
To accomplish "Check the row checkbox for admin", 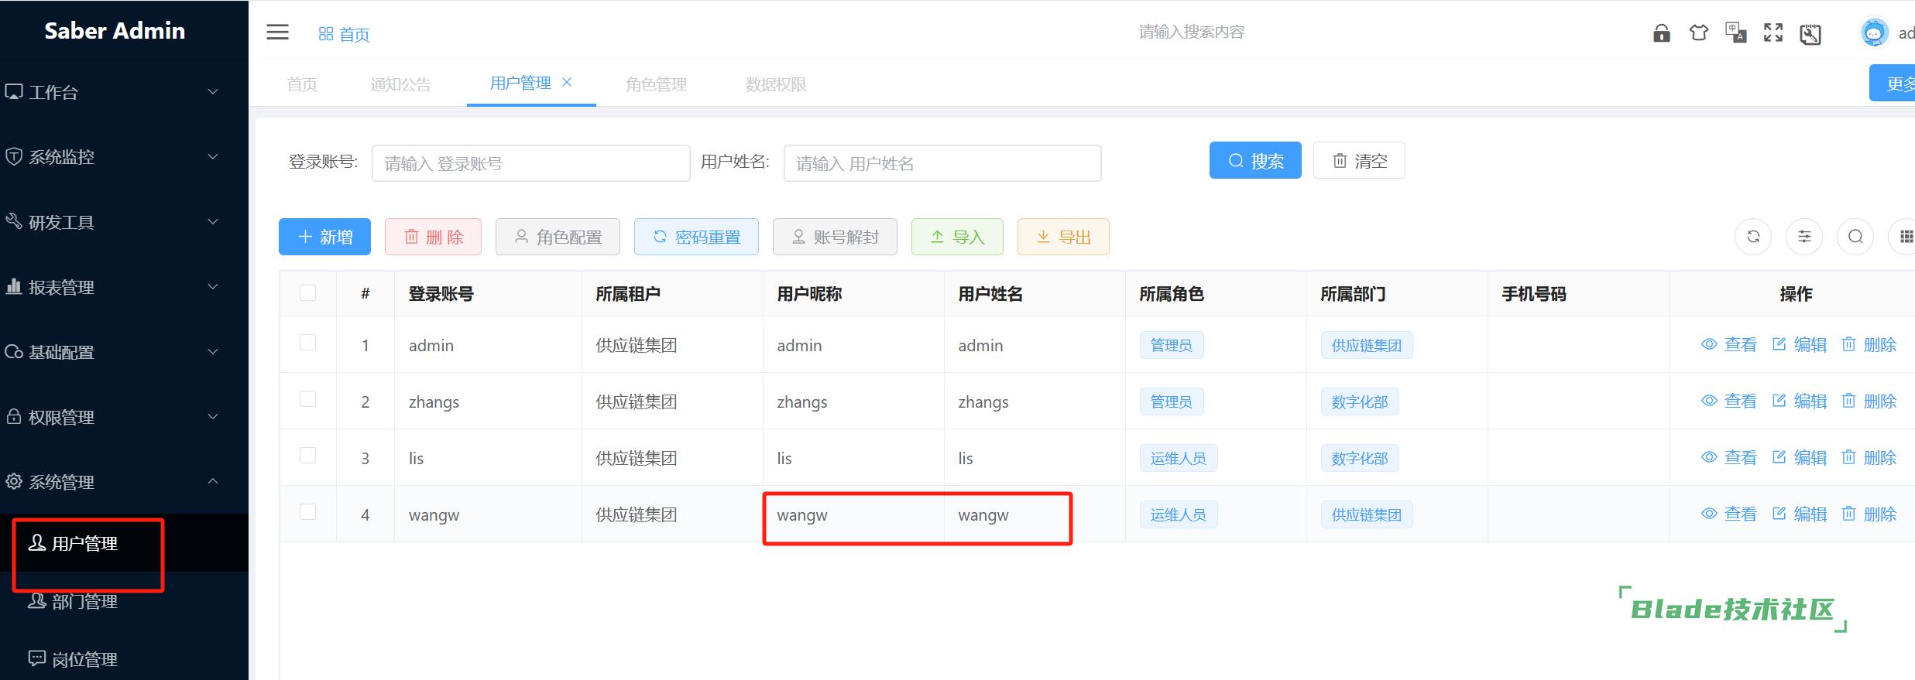I will point(307,343).
